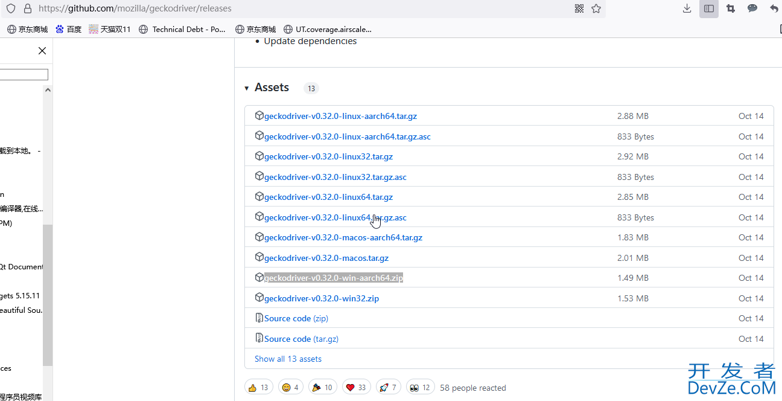This screenshot has height=401, width=782.
Task: Toggle the rocket reaction button
Action: (x=388, y=387)
